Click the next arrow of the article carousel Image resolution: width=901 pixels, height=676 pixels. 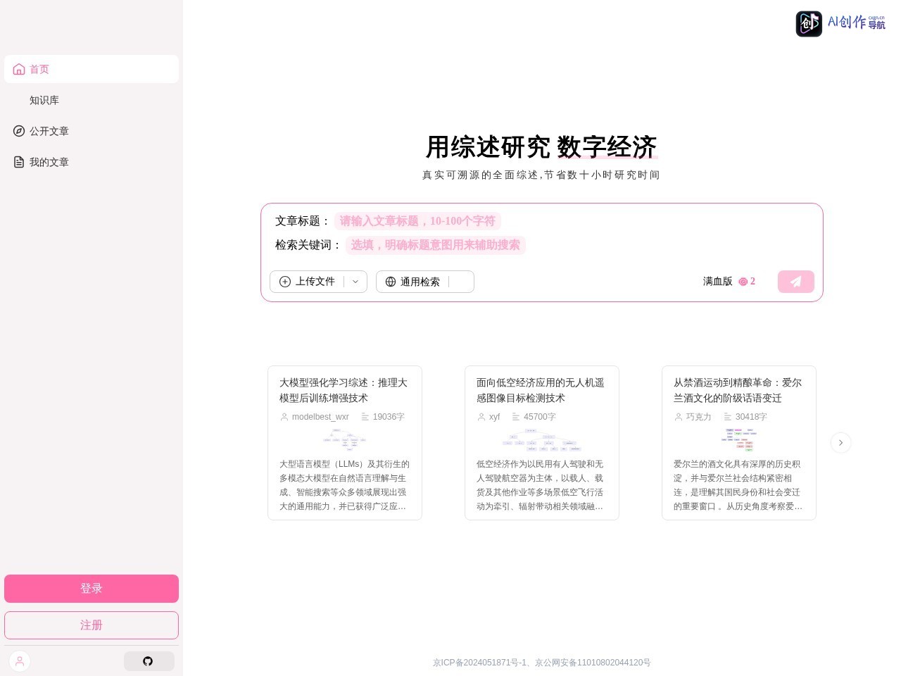coord(840,443)
